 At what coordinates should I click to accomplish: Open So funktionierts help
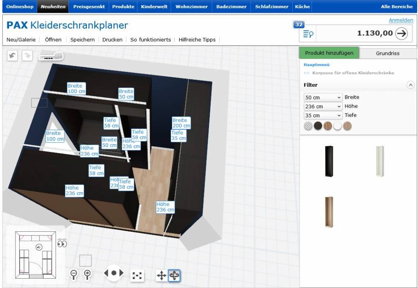point(150,40)
